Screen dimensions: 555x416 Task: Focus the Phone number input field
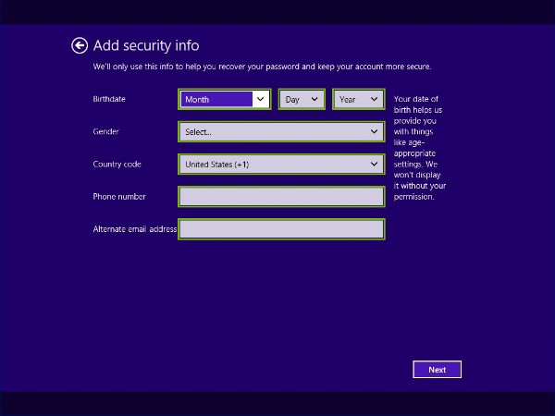pos(281,197)
